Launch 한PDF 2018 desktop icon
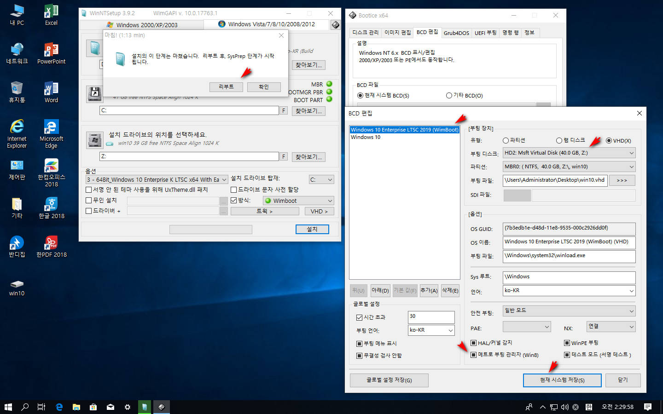 pos(51,247)
